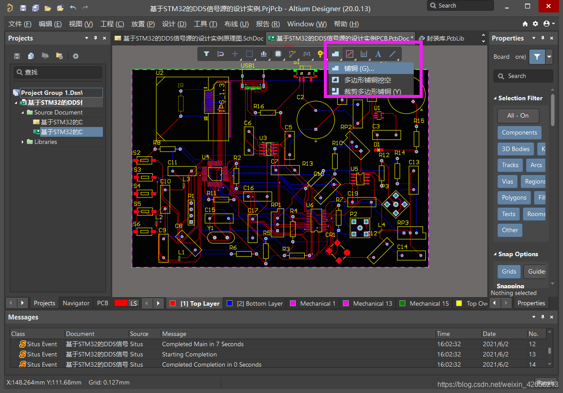Select the move objects cross tool
The width and height of the screenshot is (563, 393).
point(235,54)
